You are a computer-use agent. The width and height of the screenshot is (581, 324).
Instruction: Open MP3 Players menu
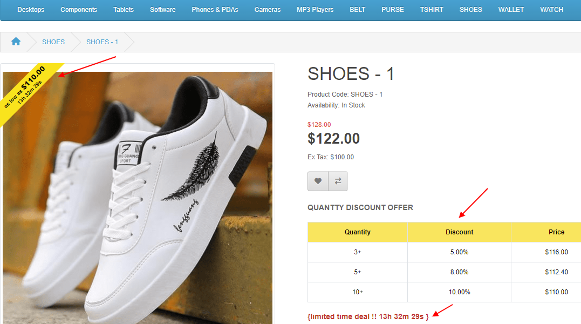315,10
